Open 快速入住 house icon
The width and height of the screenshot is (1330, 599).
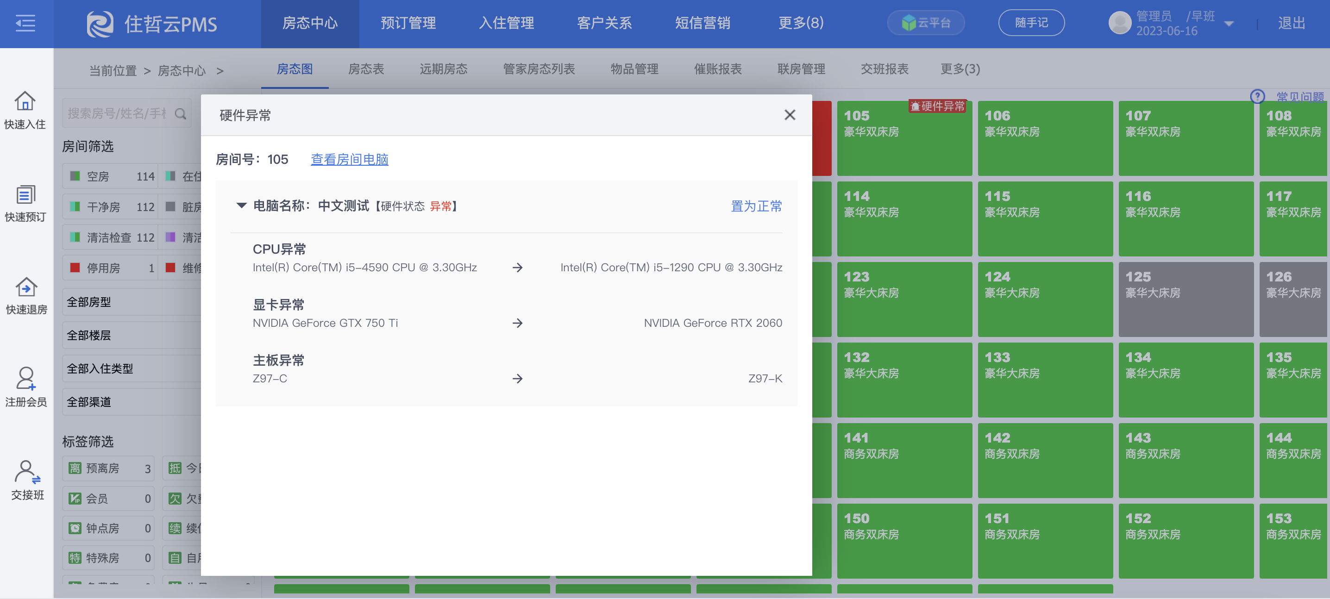25,100
